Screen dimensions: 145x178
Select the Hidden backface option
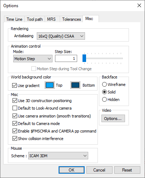(x=104, y=100)
